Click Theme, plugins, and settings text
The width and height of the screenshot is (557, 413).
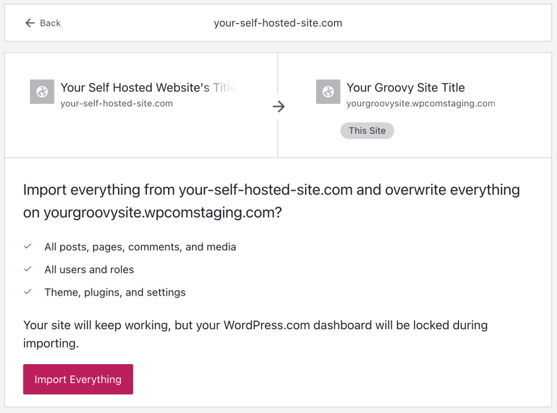tap(115, 292)
